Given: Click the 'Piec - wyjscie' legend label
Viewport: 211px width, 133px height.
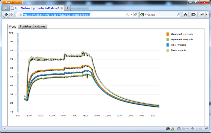Looking at the screenshot, I should 178,50.
